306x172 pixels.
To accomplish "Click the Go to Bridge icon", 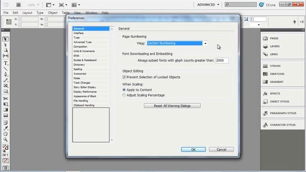I will (x=19, y=5).
